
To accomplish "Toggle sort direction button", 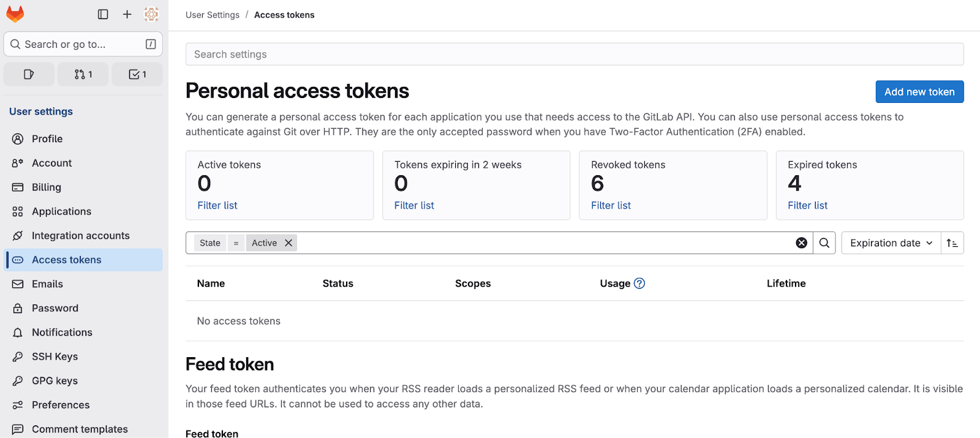I will click(952, 243).
